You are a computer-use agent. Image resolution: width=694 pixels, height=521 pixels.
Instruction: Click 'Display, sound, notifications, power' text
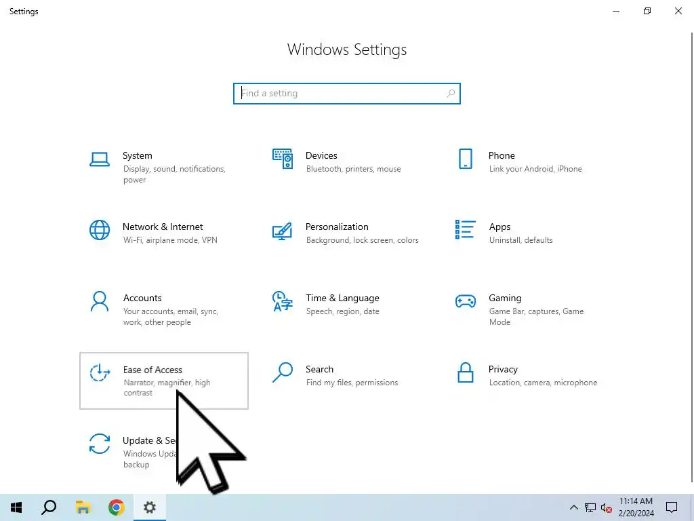174,174
